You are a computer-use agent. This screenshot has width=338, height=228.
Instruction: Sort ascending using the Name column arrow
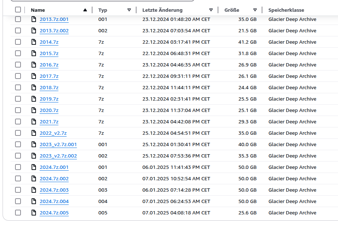click(x=85, y=10)
